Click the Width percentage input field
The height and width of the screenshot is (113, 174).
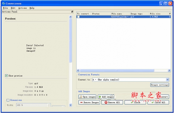coord(32,105)
